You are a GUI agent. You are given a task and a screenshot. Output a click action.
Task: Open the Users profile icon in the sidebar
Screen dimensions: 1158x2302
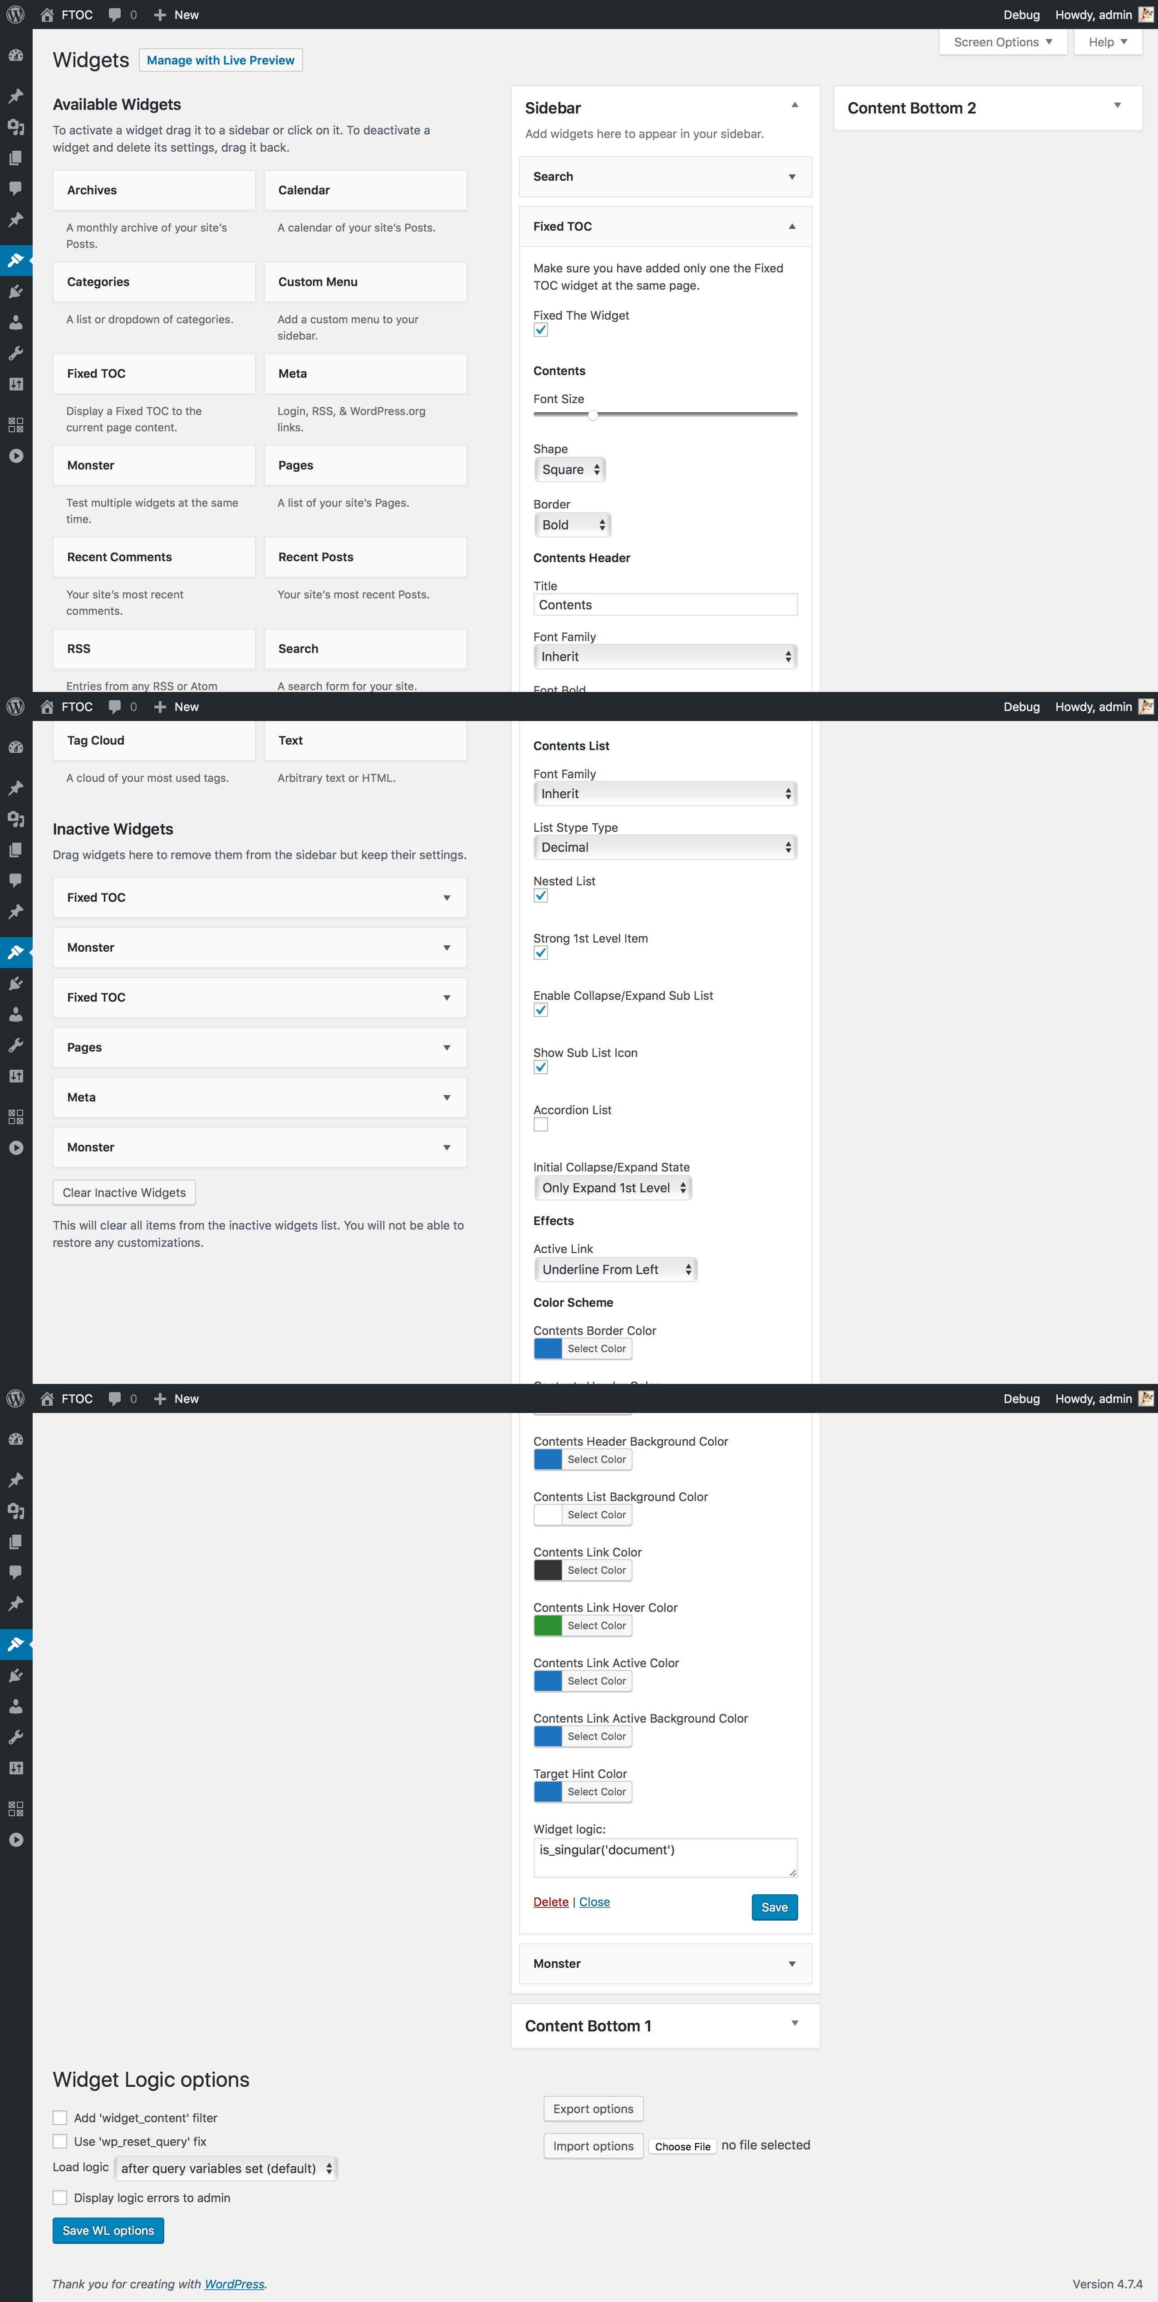[x=16, y=323]
